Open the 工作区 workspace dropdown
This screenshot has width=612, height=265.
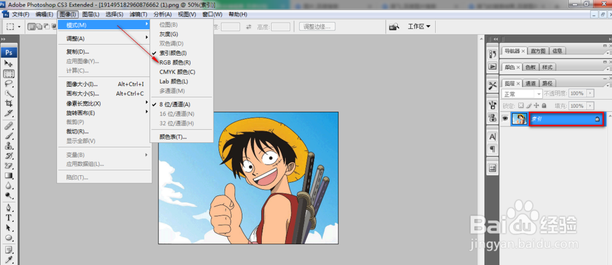419,26
